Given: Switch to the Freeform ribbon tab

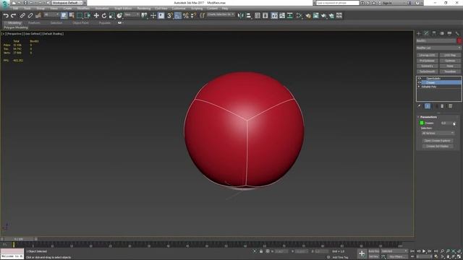Looking at the screenshot, I should click(34, 22).
